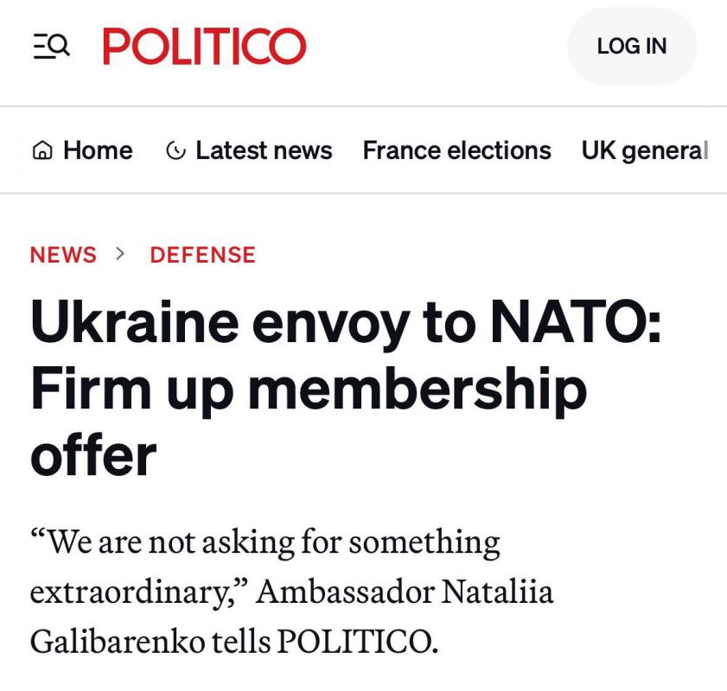Click the Home house icon
727x691 pixels.
point(41,151)
